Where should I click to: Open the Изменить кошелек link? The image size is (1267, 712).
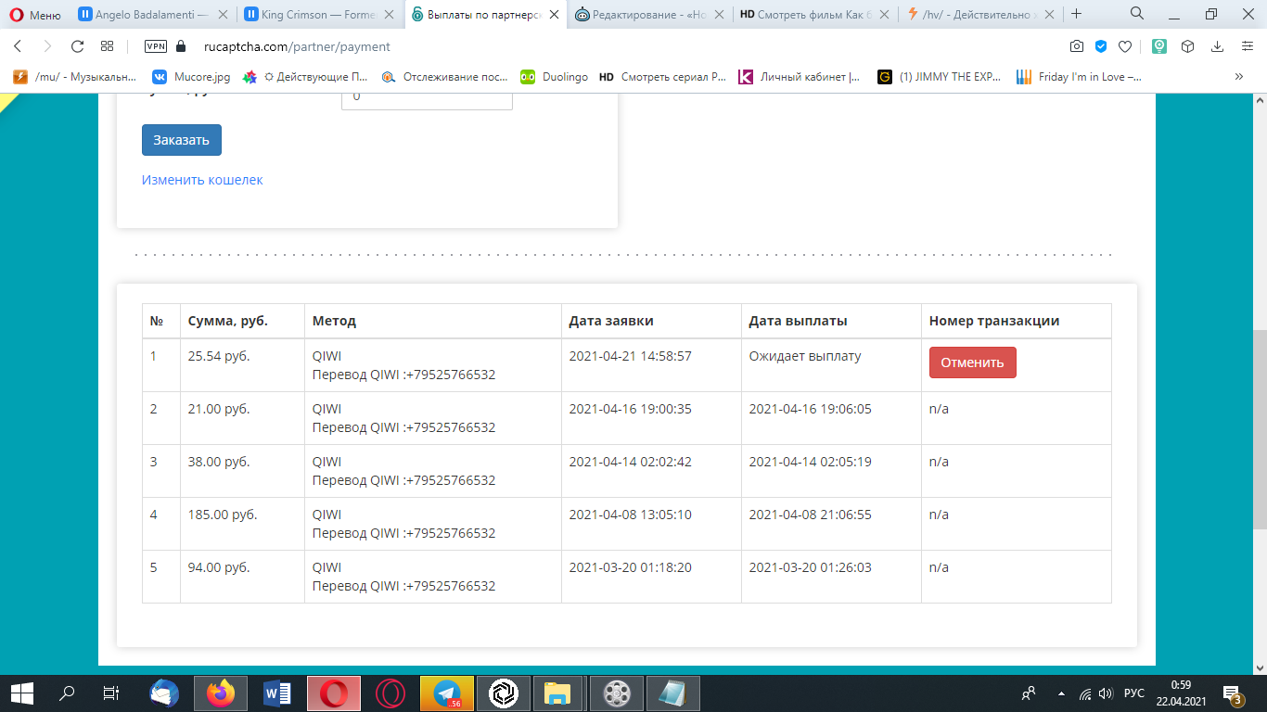202,180
